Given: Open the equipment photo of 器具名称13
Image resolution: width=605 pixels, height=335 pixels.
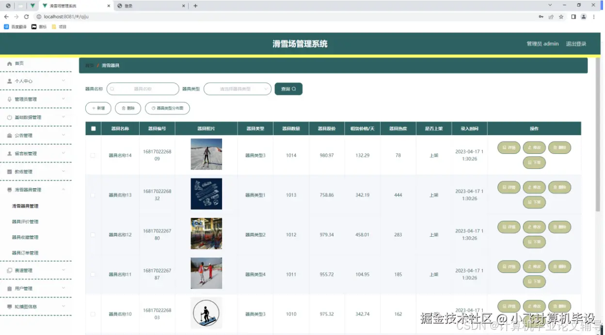Looking at the screenshot, I should [207, 194].
